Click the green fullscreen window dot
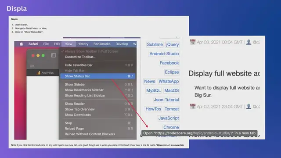This screenshot has width=281, height=158. (x=43, y=56)
